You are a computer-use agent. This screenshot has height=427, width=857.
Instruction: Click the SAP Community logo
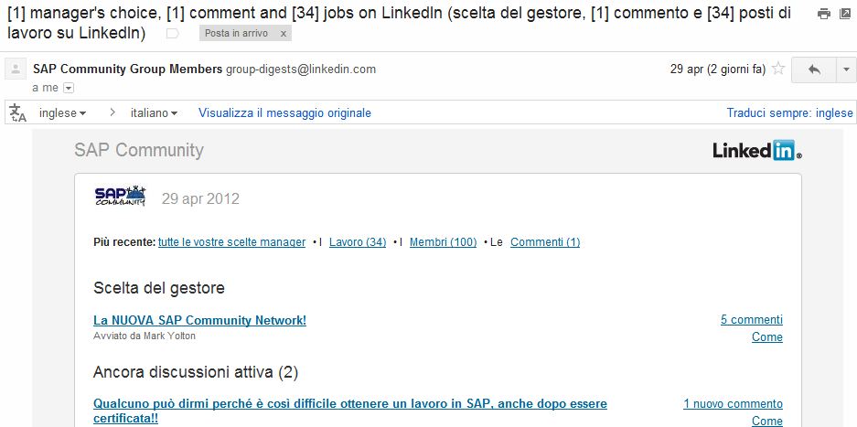tap(120, 197)
